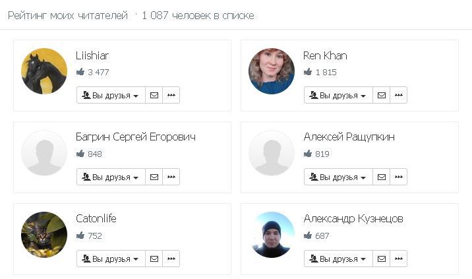Viewport: 472px width, 279px height.
Task: Expand the 'Вы друзья' dropdown for Ren Khan
Action: click(338, 95)
